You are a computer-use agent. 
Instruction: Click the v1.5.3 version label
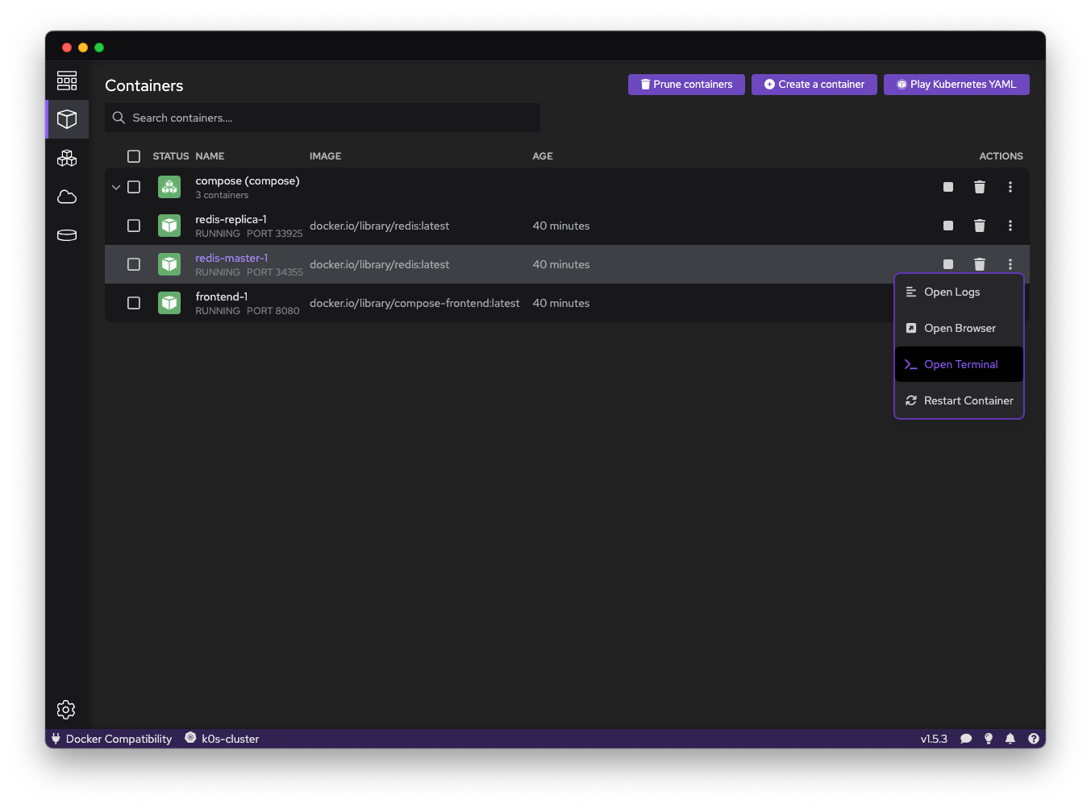click(934, 739)
